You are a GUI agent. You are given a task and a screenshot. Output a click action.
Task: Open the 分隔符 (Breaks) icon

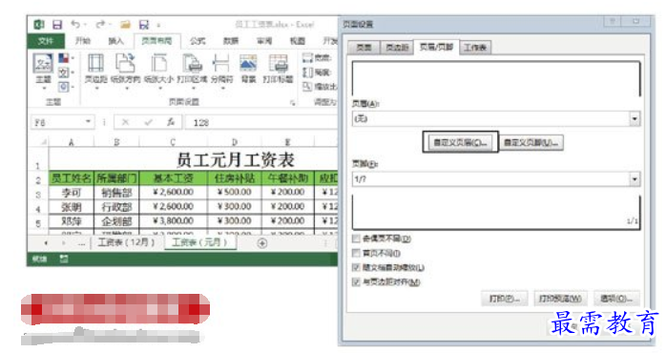click(221, 63)
